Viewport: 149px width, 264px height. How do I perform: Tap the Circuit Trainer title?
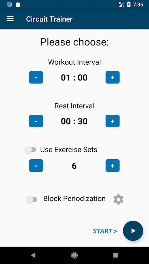(49, 19)
